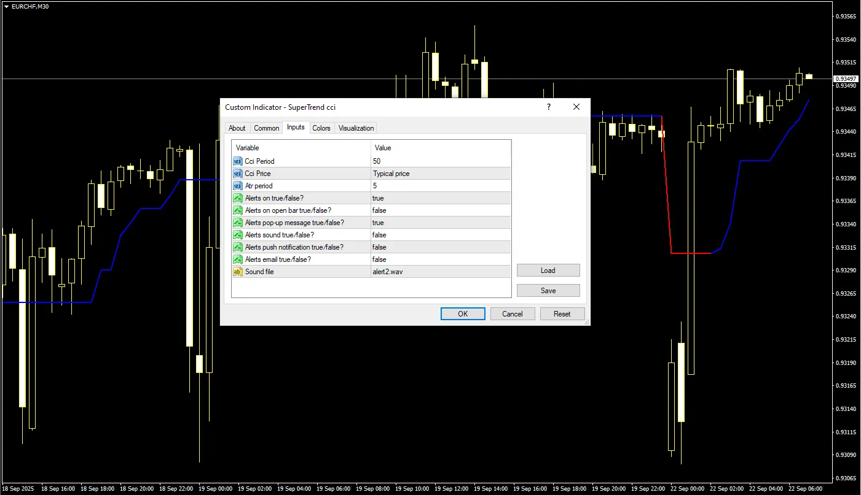The image size is (861, 495).
Task: Click the 'Alerts on open bar' row icon
Action: tap(238, 210)
